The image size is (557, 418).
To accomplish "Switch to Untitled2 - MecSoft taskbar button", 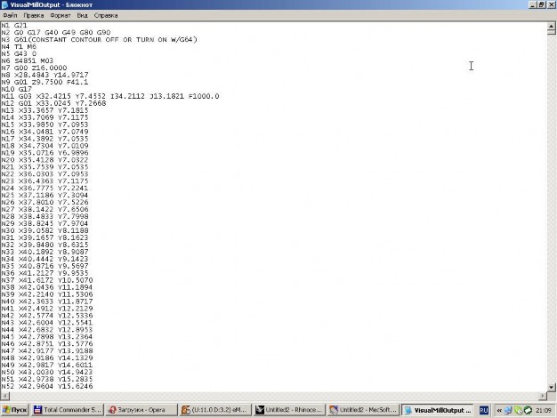I will pyautogui.click(x=363, y=410).
